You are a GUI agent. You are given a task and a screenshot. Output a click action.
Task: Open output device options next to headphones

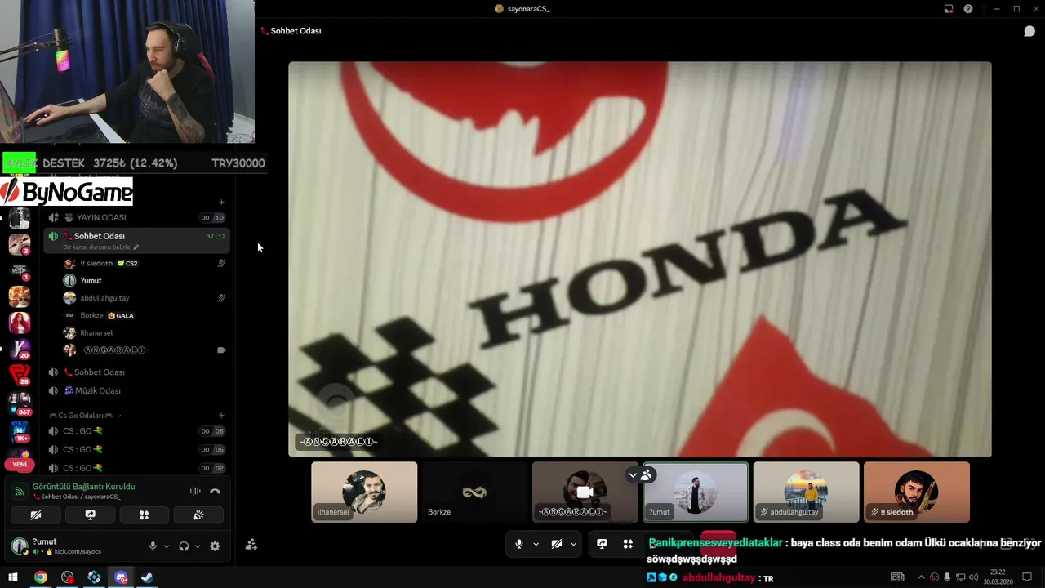[197, 546]
